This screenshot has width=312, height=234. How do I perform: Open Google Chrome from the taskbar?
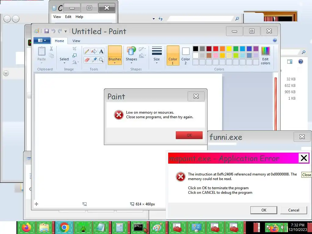pos(64,227)
